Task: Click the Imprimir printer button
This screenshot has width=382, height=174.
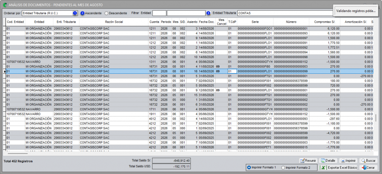Action: pos(348,161)
